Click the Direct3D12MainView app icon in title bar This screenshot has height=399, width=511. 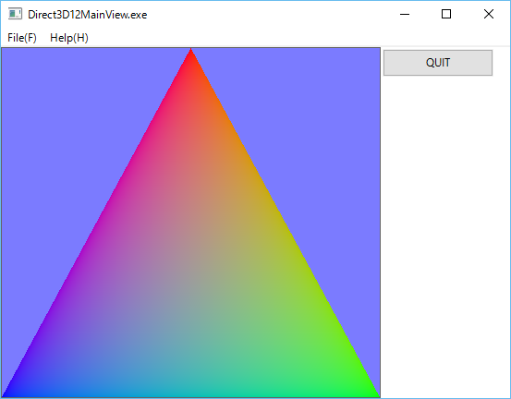(x=15, y=14)
